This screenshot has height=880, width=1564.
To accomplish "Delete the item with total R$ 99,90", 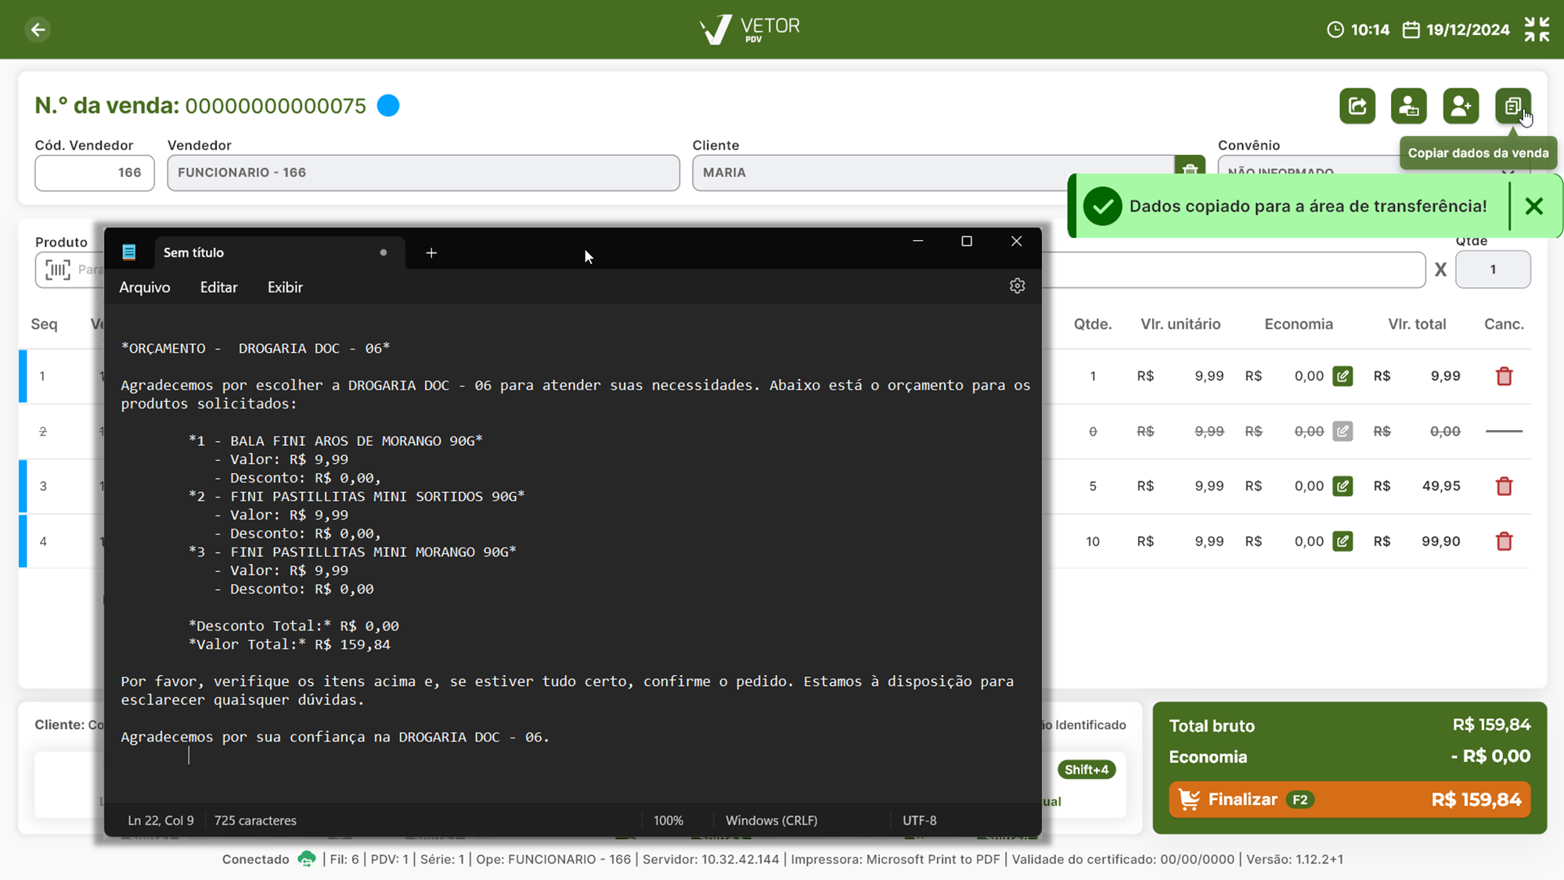I will pyautogui.click(x=1504, y=541).
